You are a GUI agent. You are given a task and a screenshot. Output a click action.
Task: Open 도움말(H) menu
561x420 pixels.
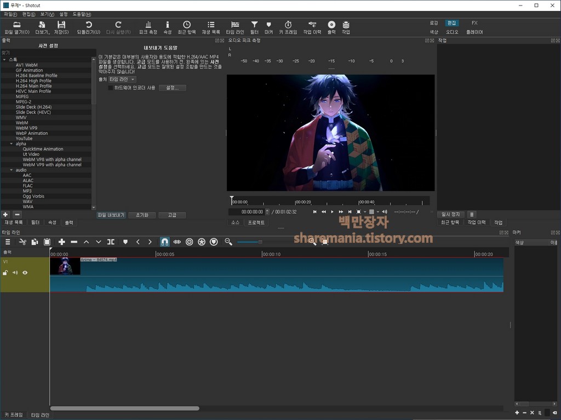(x=82, y=14)
